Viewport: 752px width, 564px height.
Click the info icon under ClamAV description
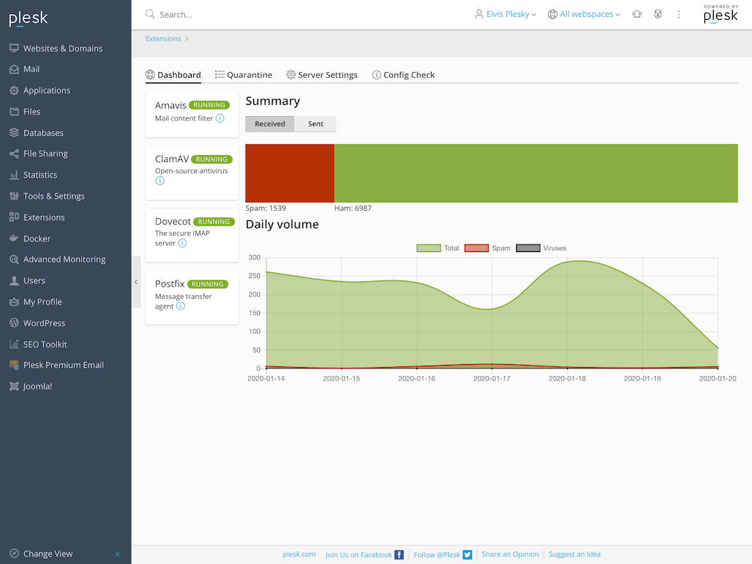point(160,181)
